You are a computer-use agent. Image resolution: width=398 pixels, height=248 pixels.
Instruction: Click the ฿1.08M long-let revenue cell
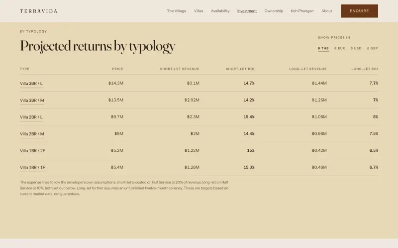319,117
